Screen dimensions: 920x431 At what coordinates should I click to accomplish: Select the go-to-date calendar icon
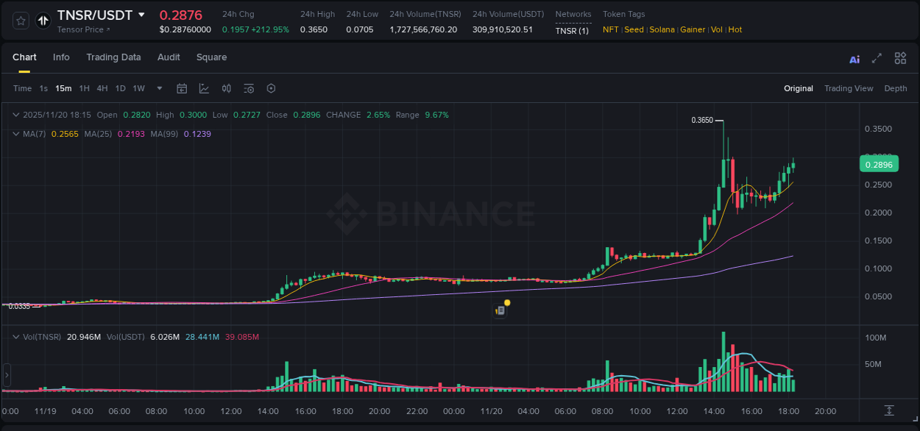tap(182, 88)
